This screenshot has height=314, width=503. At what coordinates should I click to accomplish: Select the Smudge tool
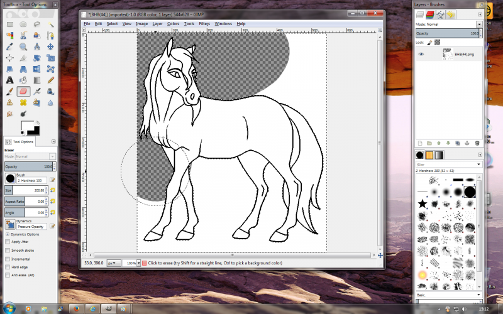pos(10,114)
